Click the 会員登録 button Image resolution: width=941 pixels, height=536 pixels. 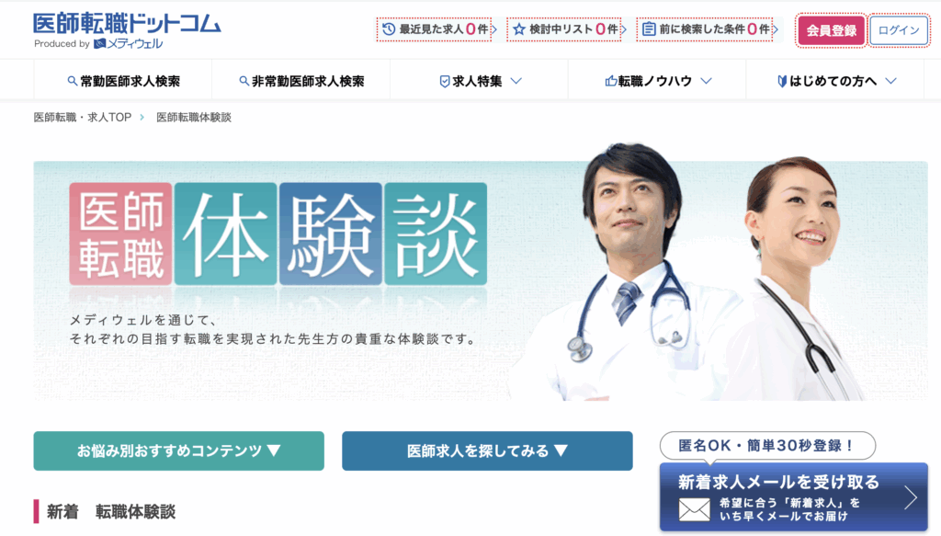831,30
